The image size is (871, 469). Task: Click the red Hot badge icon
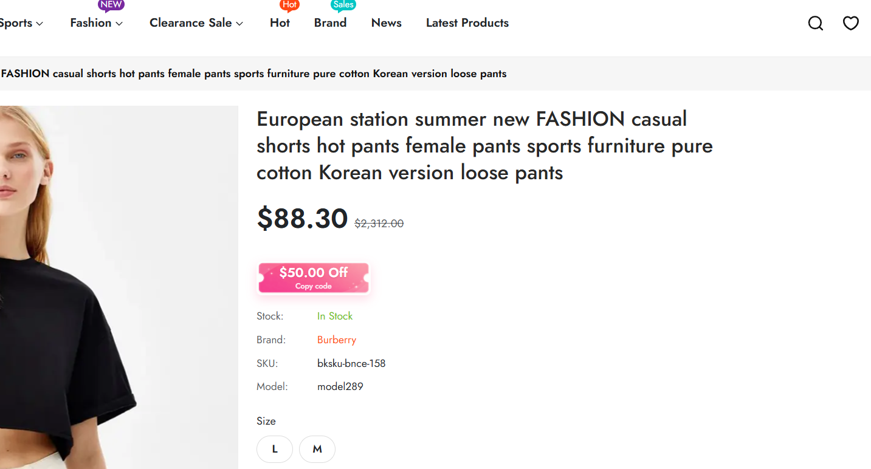click(x=290, y=5)
